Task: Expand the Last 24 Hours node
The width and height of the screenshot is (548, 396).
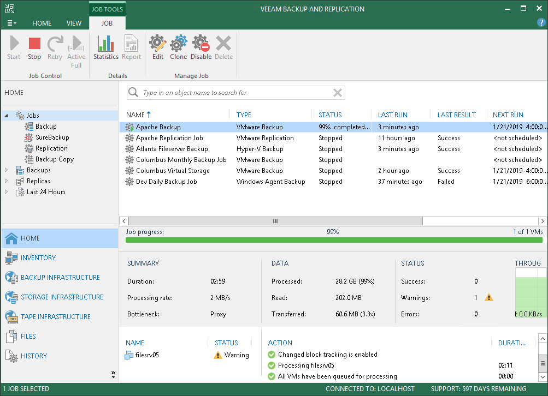Action: tap(7, 192)
